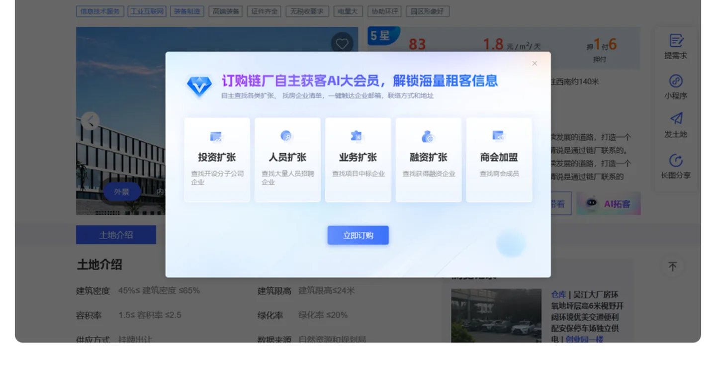This screenshot has height=367, width=716.
Task: Open the parking lot listing thumbnail
Action: click(496, 316)
